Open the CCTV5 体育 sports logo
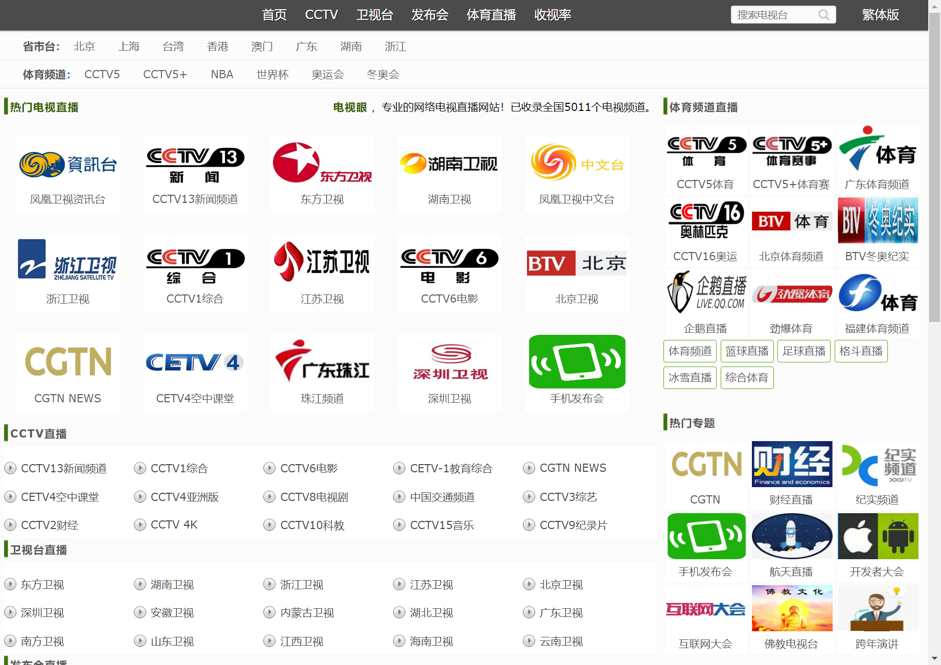The image size is (941, 665). click(x=706, y=151)
